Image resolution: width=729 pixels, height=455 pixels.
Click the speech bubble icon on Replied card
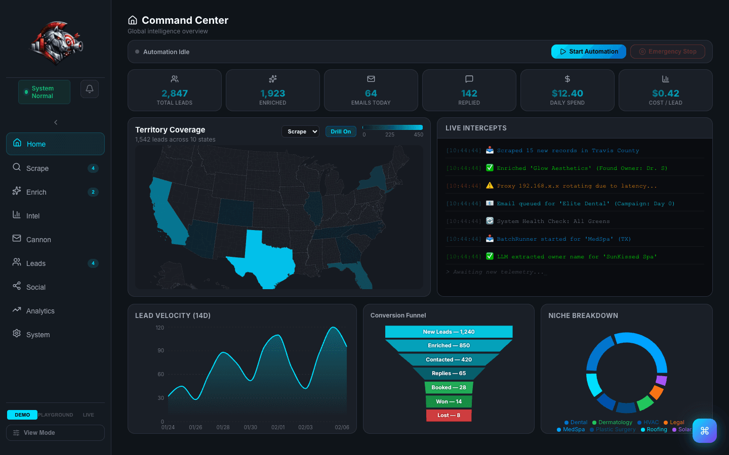tap(469, 79)
